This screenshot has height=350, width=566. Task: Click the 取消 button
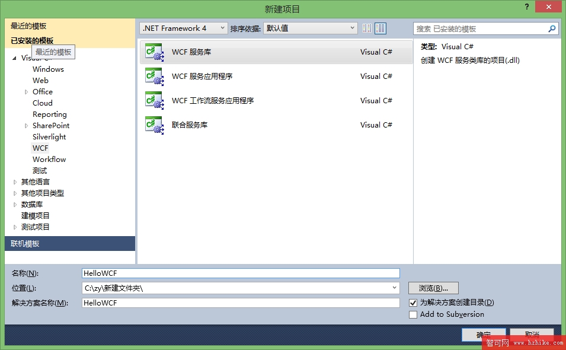pyautogui.click(x=532, y=335)
